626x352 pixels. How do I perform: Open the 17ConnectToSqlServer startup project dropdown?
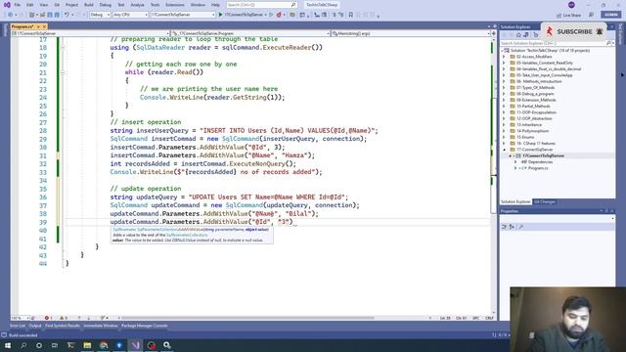click(183, 15)
